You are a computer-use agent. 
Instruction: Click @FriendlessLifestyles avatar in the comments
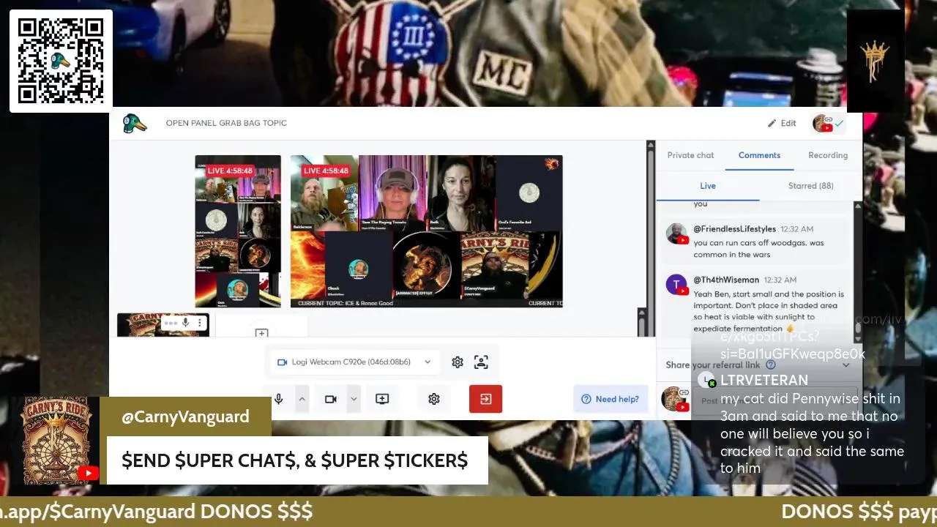pyautogui.click(x=676, y=234)
